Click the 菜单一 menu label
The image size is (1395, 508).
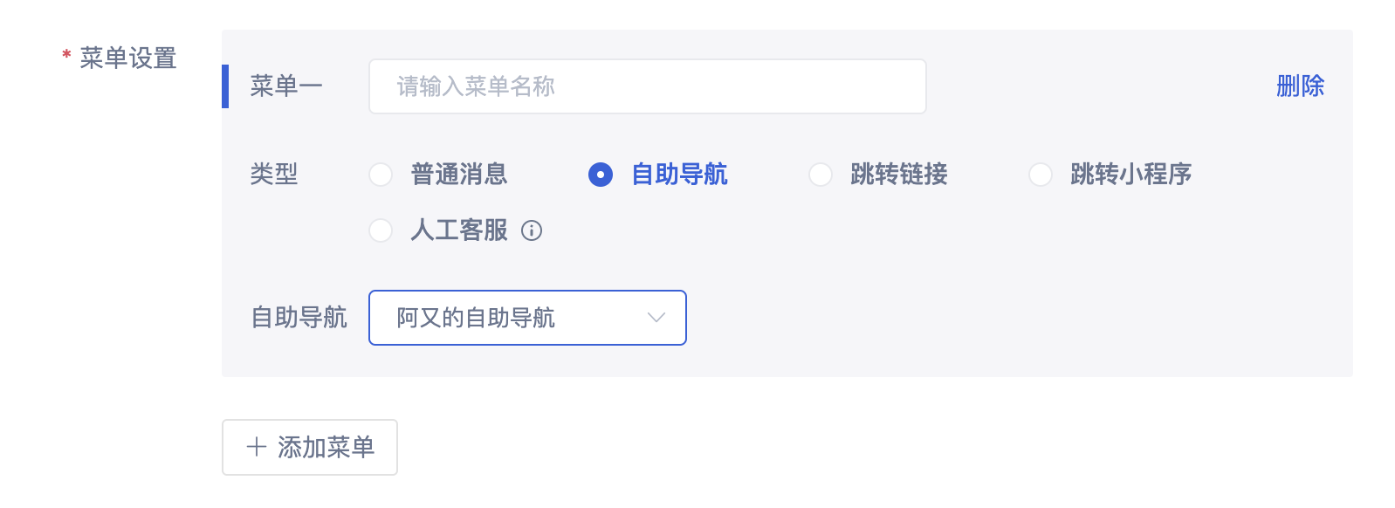286,86
